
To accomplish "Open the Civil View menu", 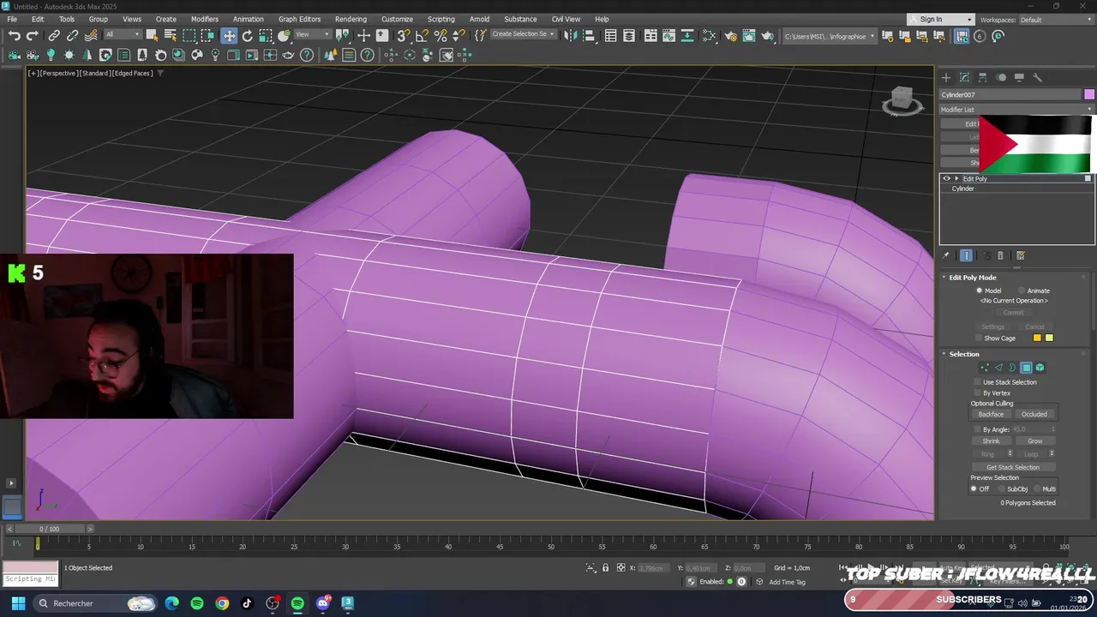I will point(566,19).
